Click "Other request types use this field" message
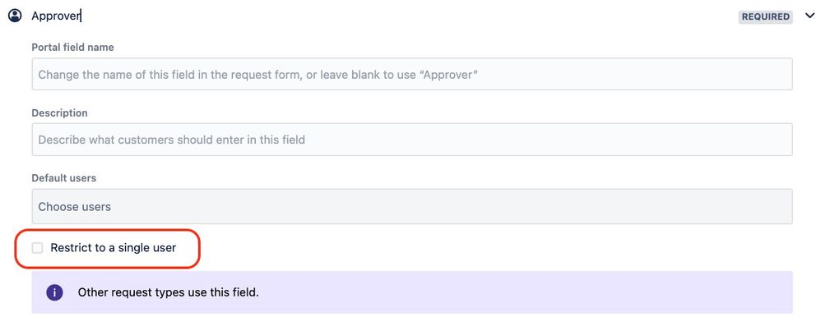 coord(168,292)
